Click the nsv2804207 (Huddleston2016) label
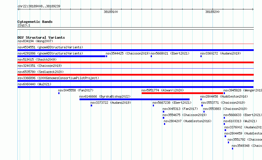The width and height of the screenshot is (262, 160). pyautogui.click(x=188, y=121)
